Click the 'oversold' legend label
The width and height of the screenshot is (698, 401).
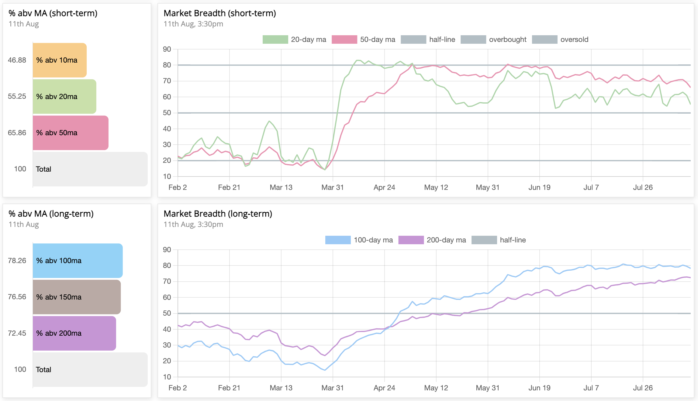tap(574, 39)
